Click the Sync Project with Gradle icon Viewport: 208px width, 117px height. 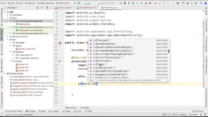click(x=188, y=3)
